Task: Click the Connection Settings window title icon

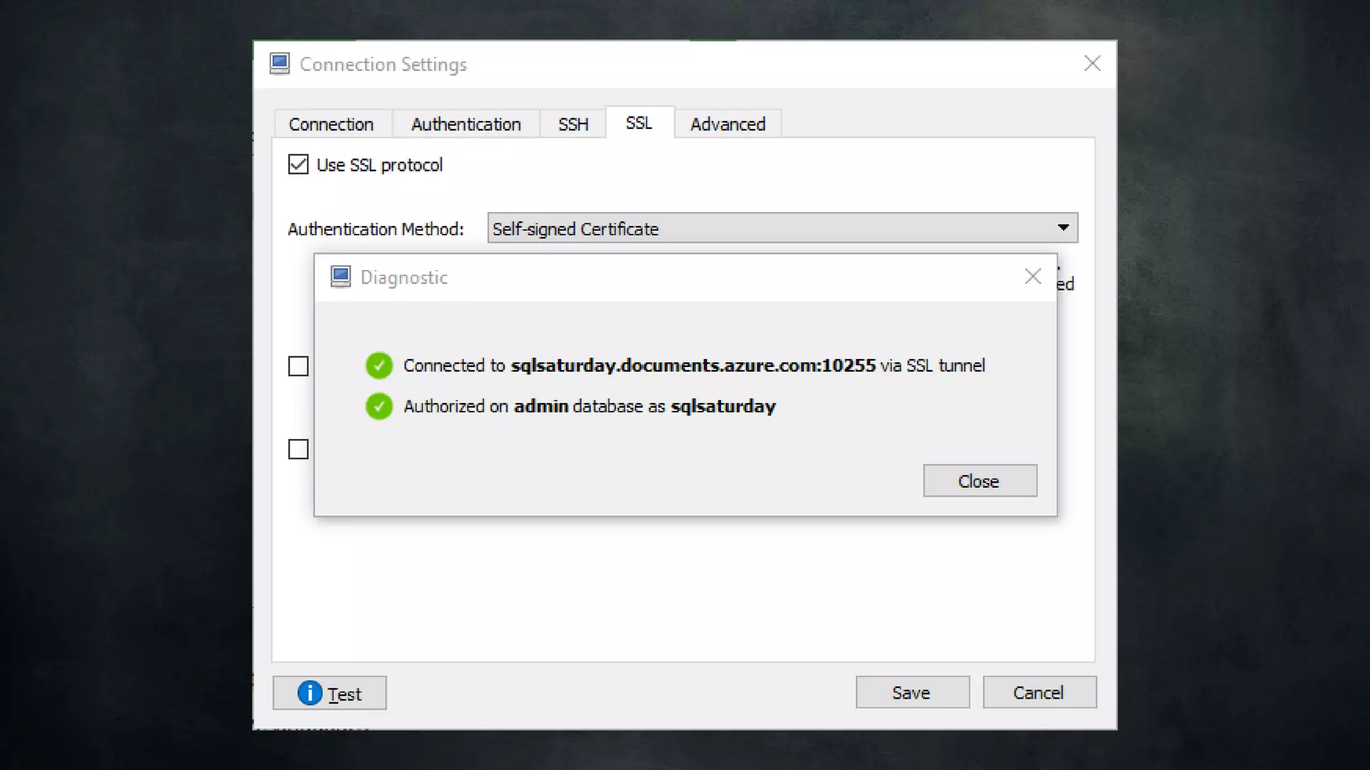Action: point(280,64)
